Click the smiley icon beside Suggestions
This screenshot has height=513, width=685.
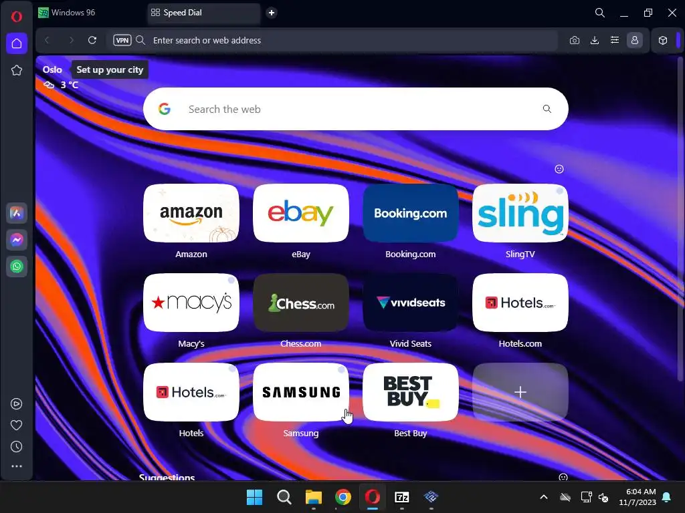click(563, 477)
